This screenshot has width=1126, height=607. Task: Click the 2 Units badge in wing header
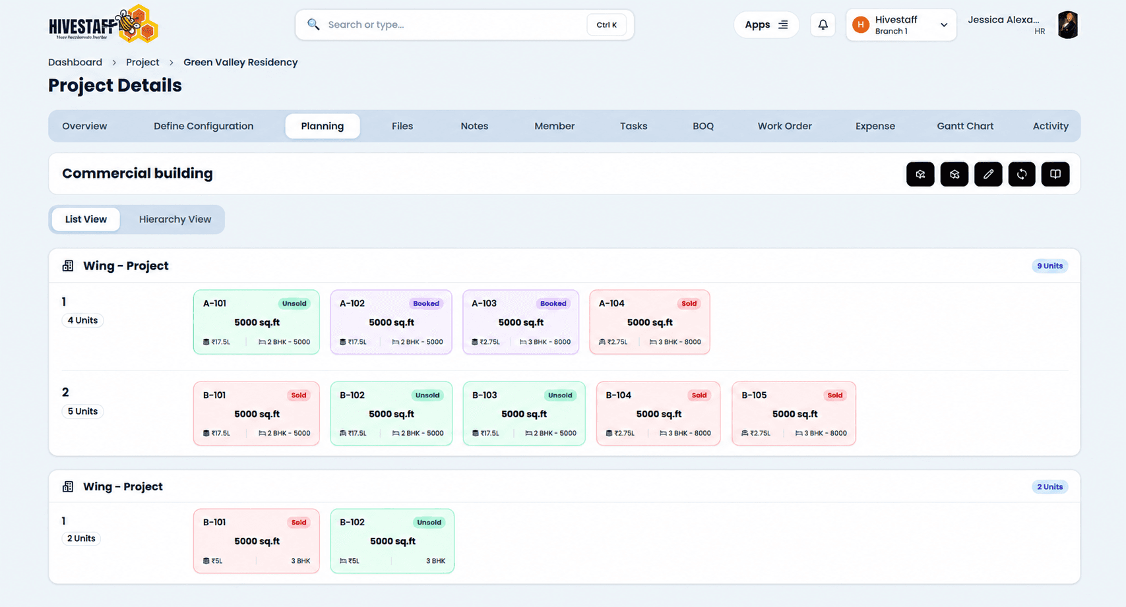(x=1049, y=486)
